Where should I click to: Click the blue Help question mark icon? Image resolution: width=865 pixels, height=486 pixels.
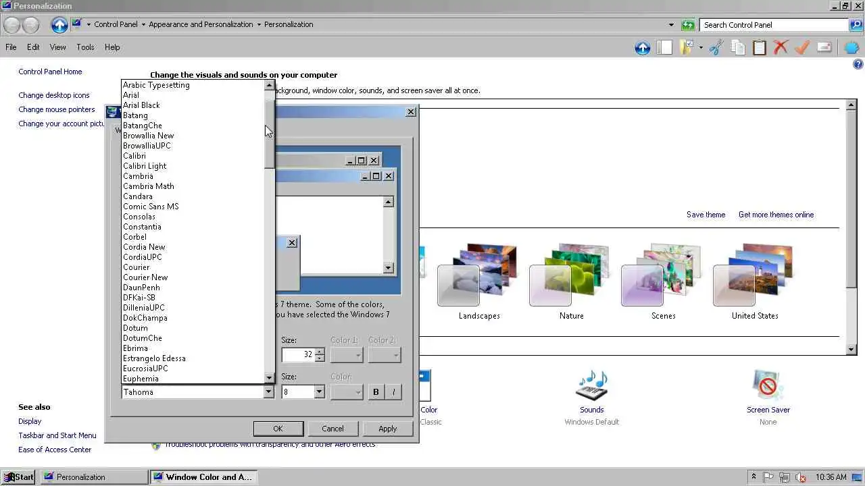858,65
